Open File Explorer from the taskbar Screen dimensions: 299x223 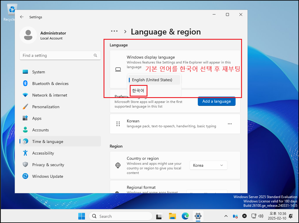(x=172, y=216)
